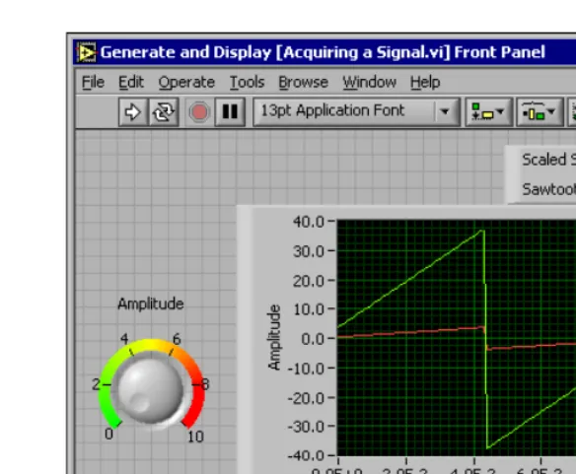576x474 pixels.
Task: Click the 20.0 y-axis marker
Action: coord(309,281)
